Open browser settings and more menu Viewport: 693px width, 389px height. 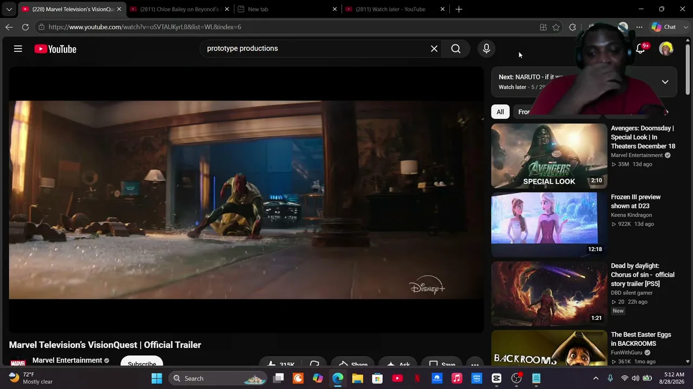click(639, 27)
